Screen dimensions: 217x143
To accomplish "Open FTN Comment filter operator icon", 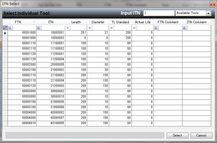I will click(156, 28).
